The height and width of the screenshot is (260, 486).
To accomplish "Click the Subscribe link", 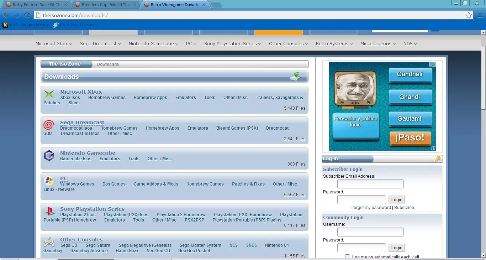I will pyautogui.click(x=404, y=208).
